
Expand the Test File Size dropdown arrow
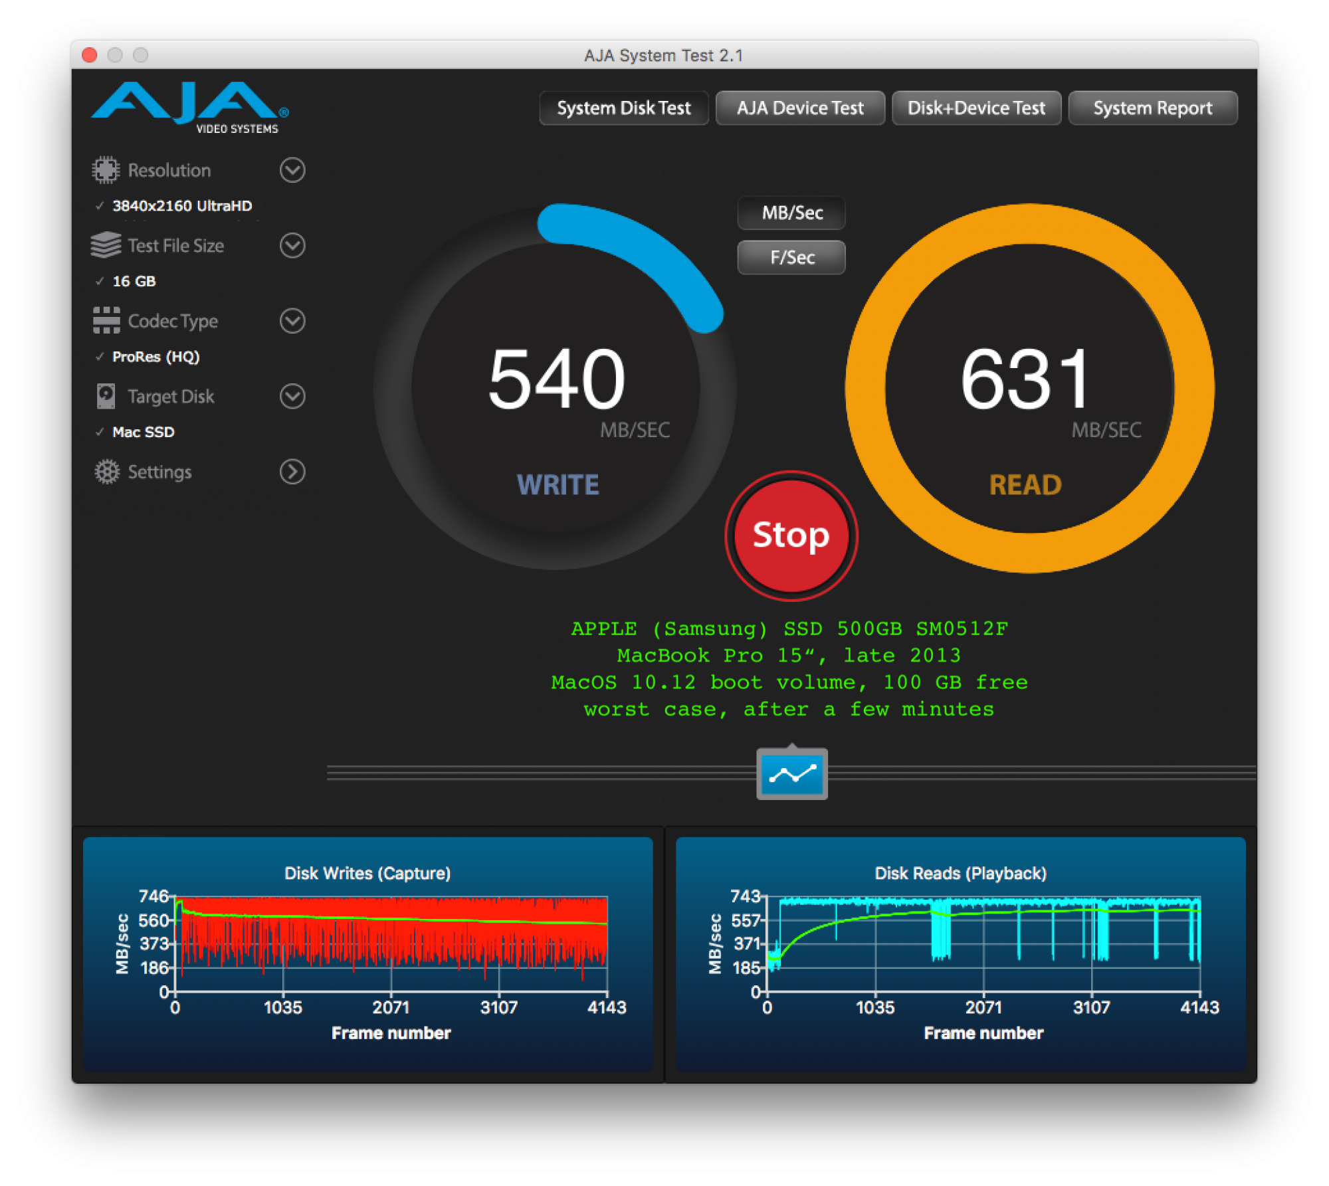click(292, 245)
